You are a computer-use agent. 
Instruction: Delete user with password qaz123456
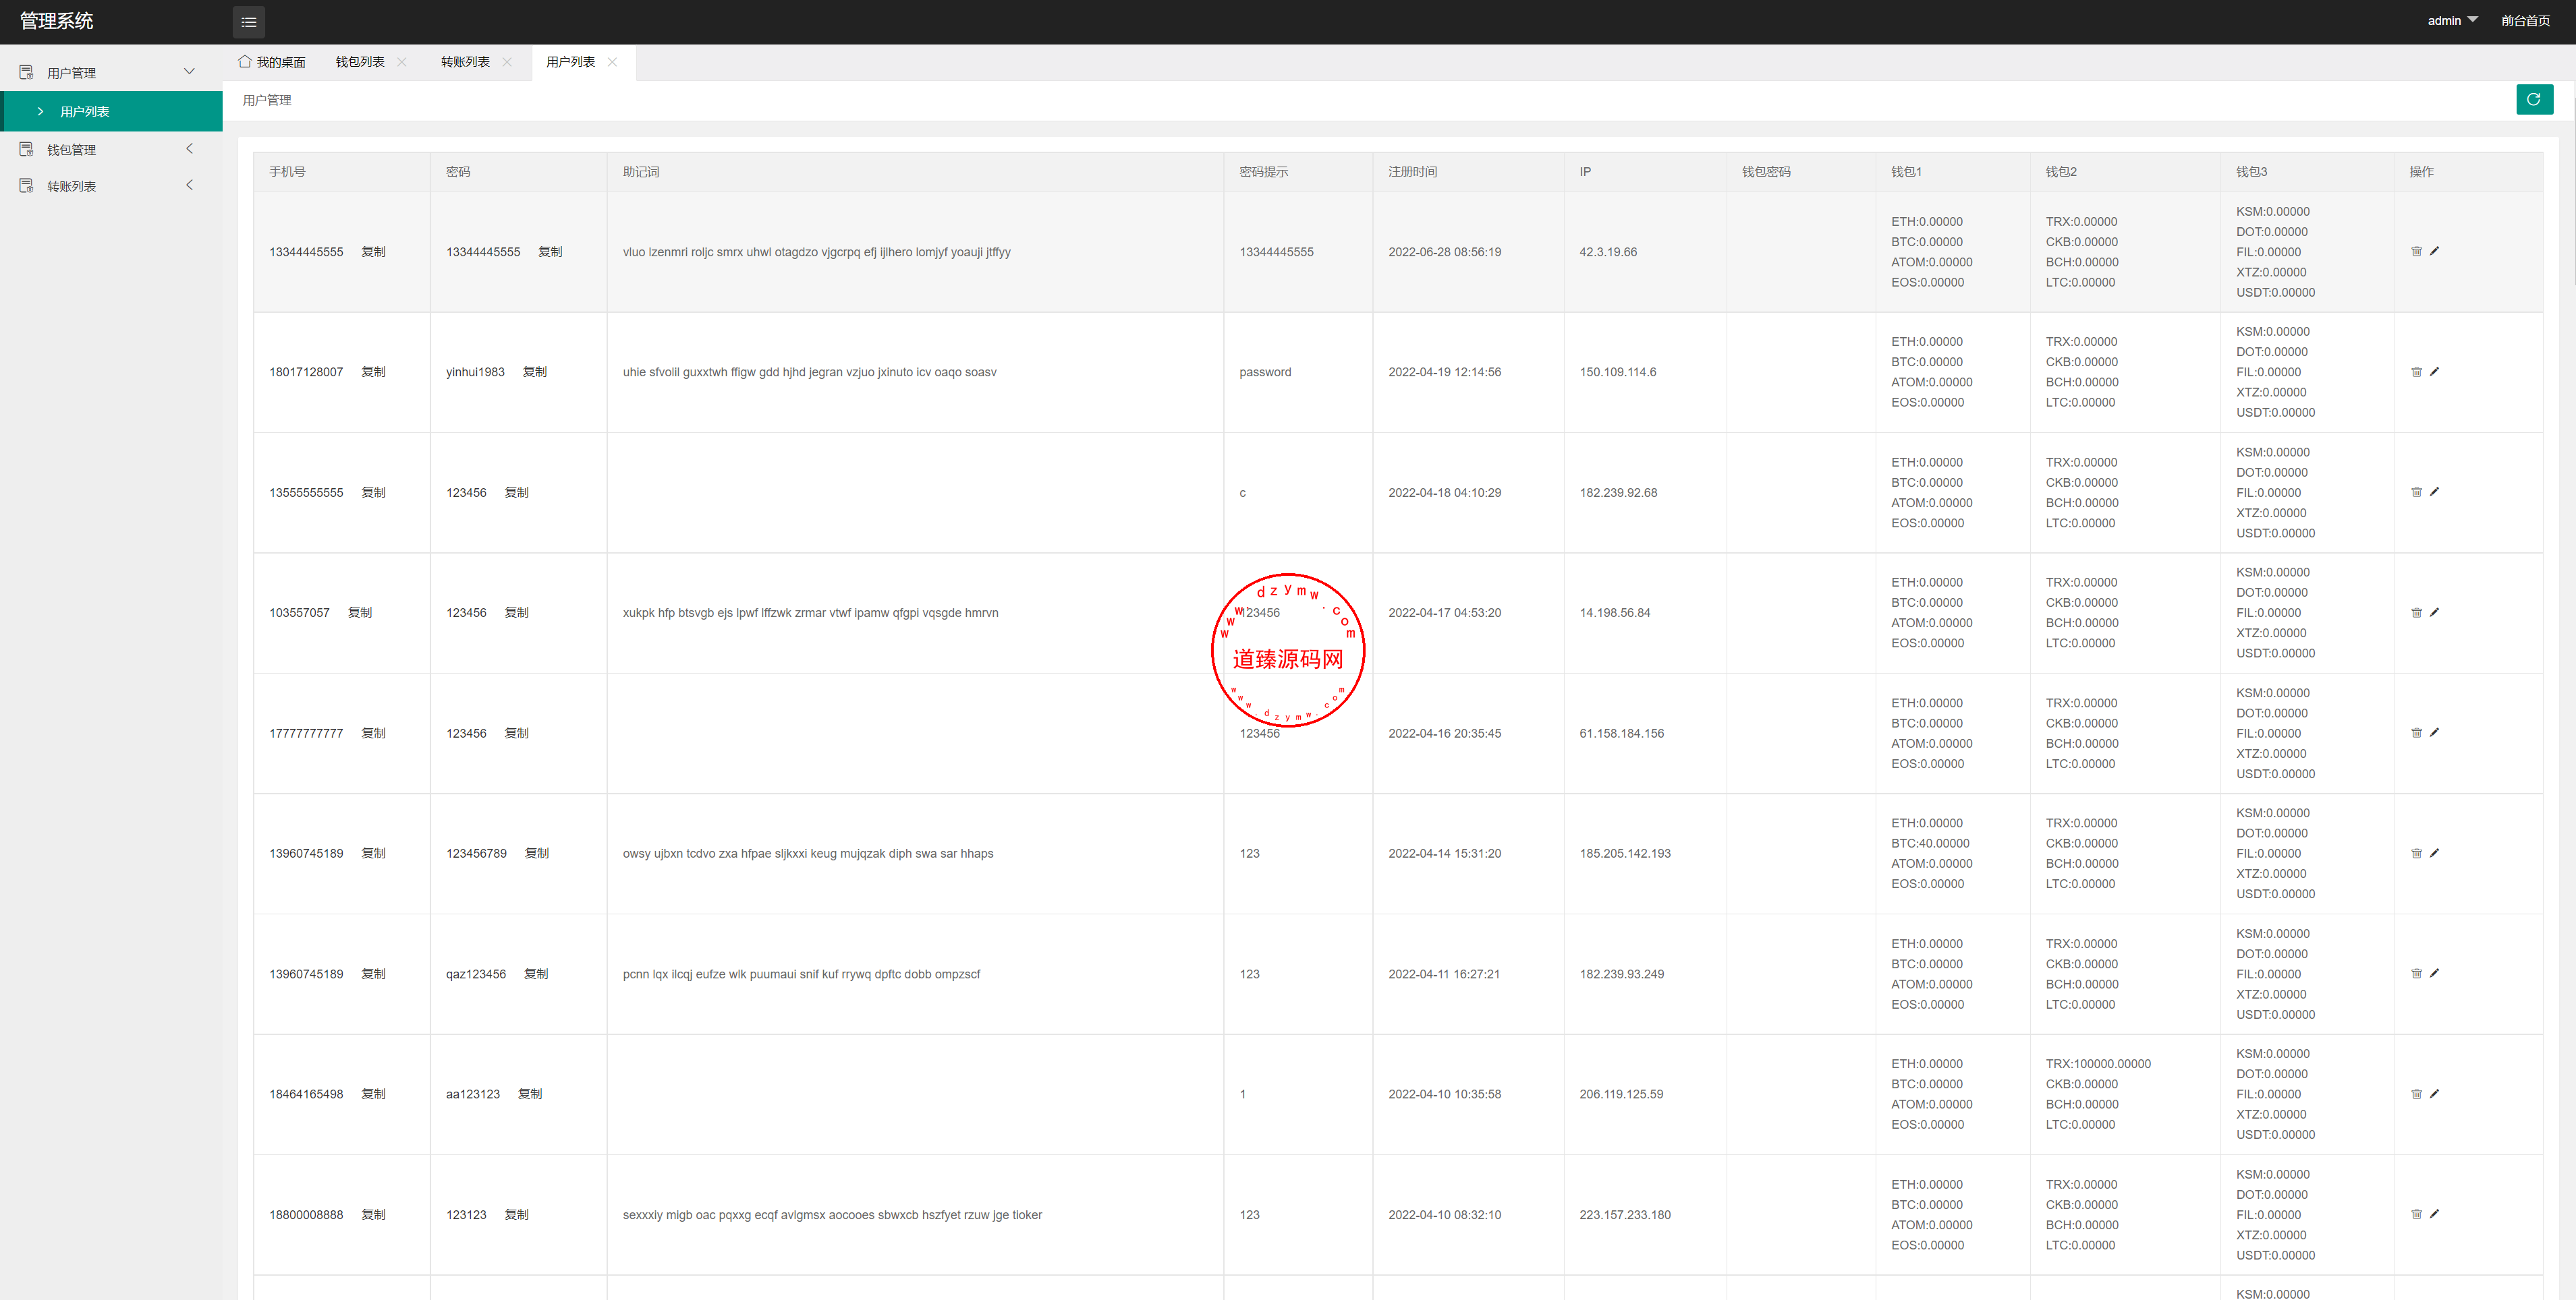pyautogui.click(x=2416, y=973)
